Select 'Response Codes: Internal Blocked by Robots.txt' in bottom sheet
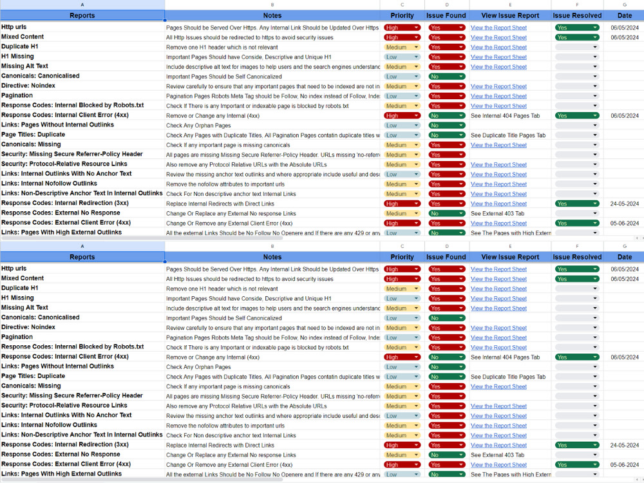Image resolution: width=644 pixels, height=483 pixels. (82, 346)
